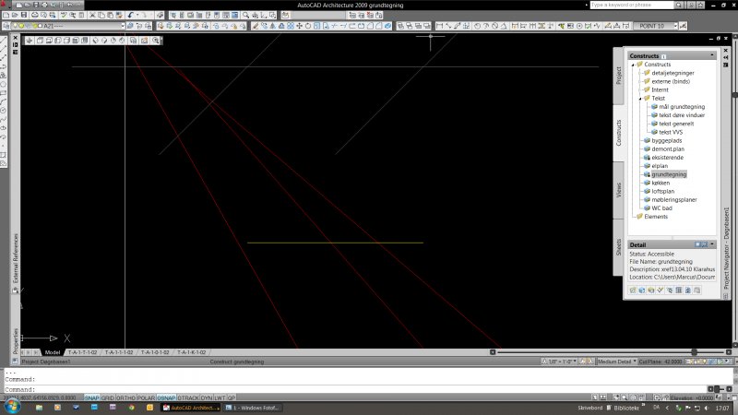Click the Tekst folder icon in Constructs

point(646,98)
